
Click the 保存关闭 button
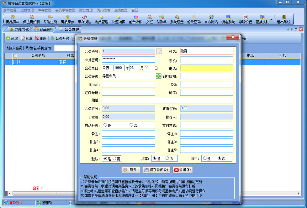[x=156, y=170]
